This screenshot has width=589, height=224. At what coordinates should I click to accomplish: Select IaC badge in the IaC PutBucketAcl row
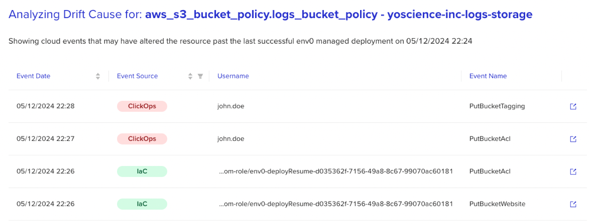click(142, 171)
